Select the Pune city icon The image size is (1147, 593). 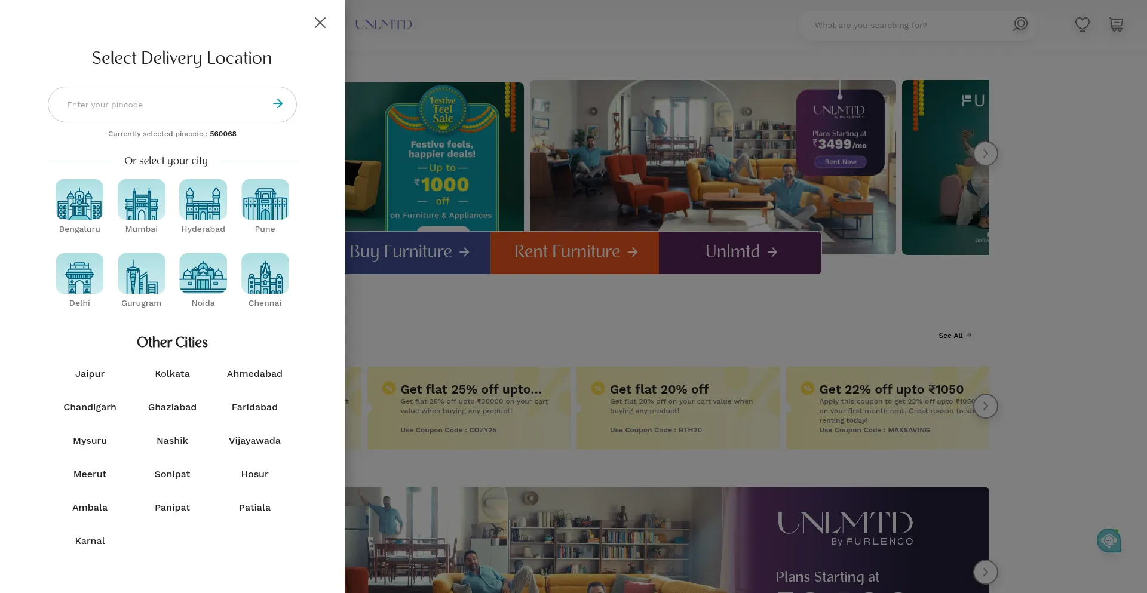(x=265, y=199)
